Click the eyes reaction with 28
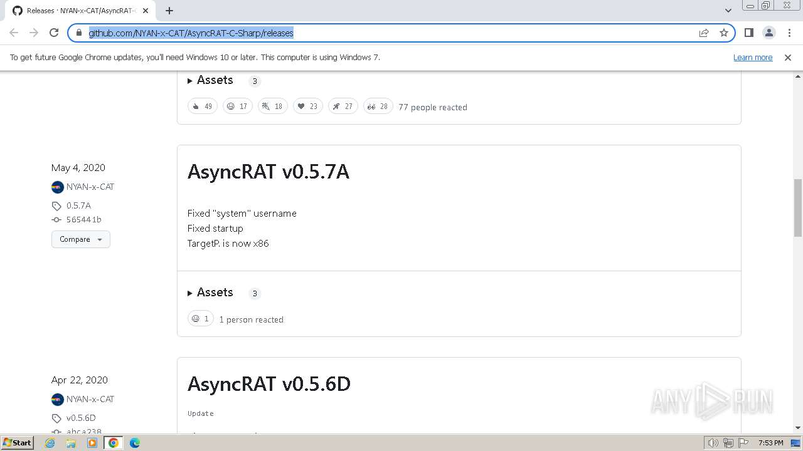This screenshot has width=803, height=451. (378, 106)
